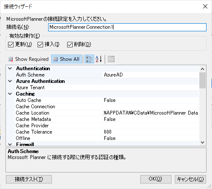
Task: Click the キャンセル(C) button
Action: coord(190,179)
